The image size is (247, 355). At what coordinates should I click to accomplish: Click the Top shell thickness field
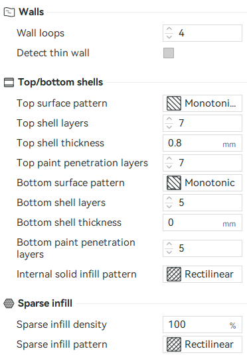click(203, 143)
